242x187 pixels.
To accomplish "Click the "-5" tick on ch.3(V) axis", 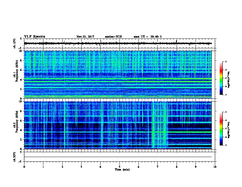I will click(20, 162).
